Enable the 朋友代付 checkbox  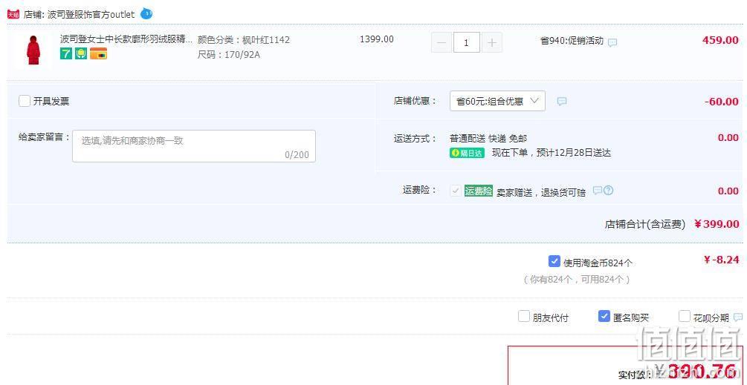point(524,316)
